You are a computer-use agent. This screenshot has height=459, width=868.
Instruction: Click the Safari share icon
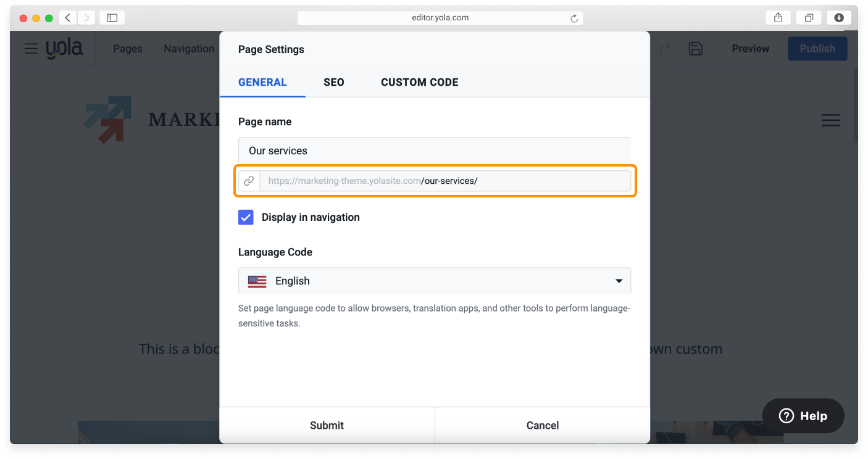pos(778,17)
